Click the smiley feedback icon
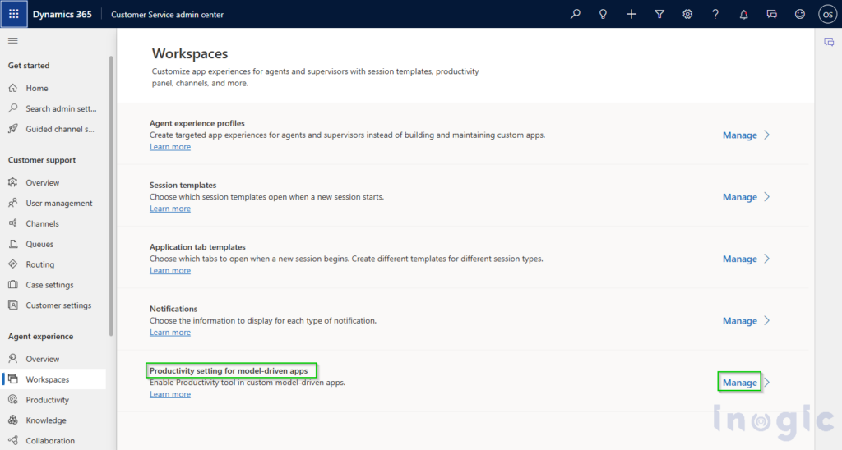842x450 pixels. tap(799, 14)
